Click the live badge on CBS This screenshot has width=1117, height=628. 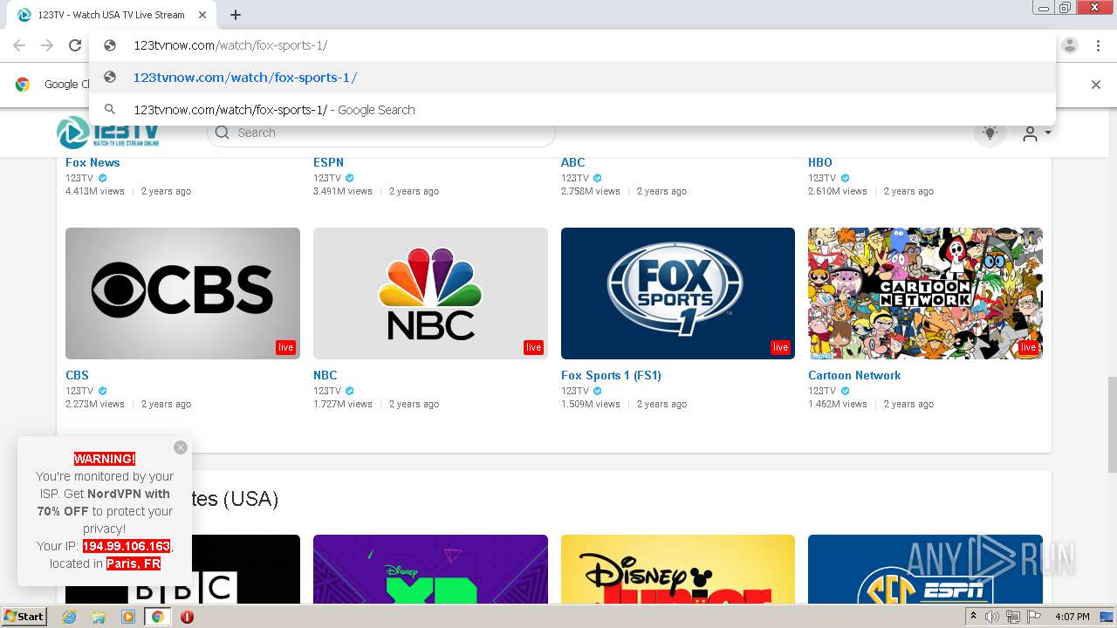285,347
